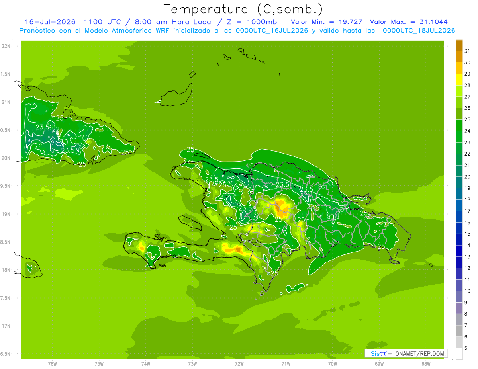478x369 pixels.
Task: Click the "73W" longitude axis label
Action: (x=192, y=363)
